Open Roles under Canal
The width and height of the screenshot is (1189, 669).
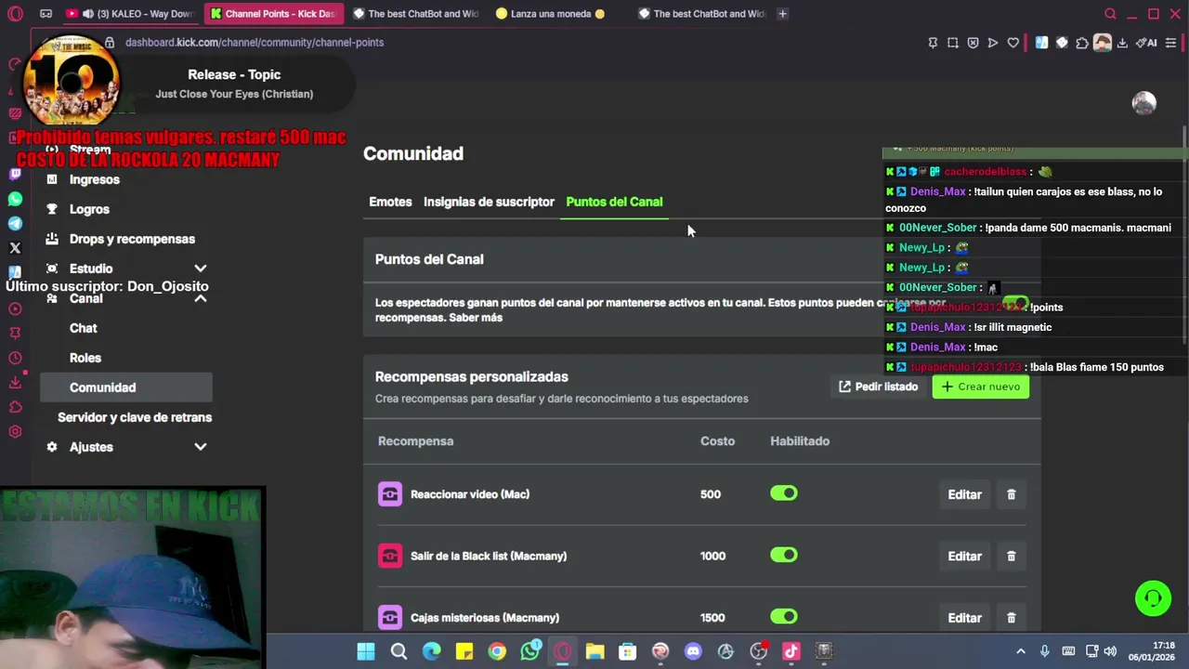85,358
